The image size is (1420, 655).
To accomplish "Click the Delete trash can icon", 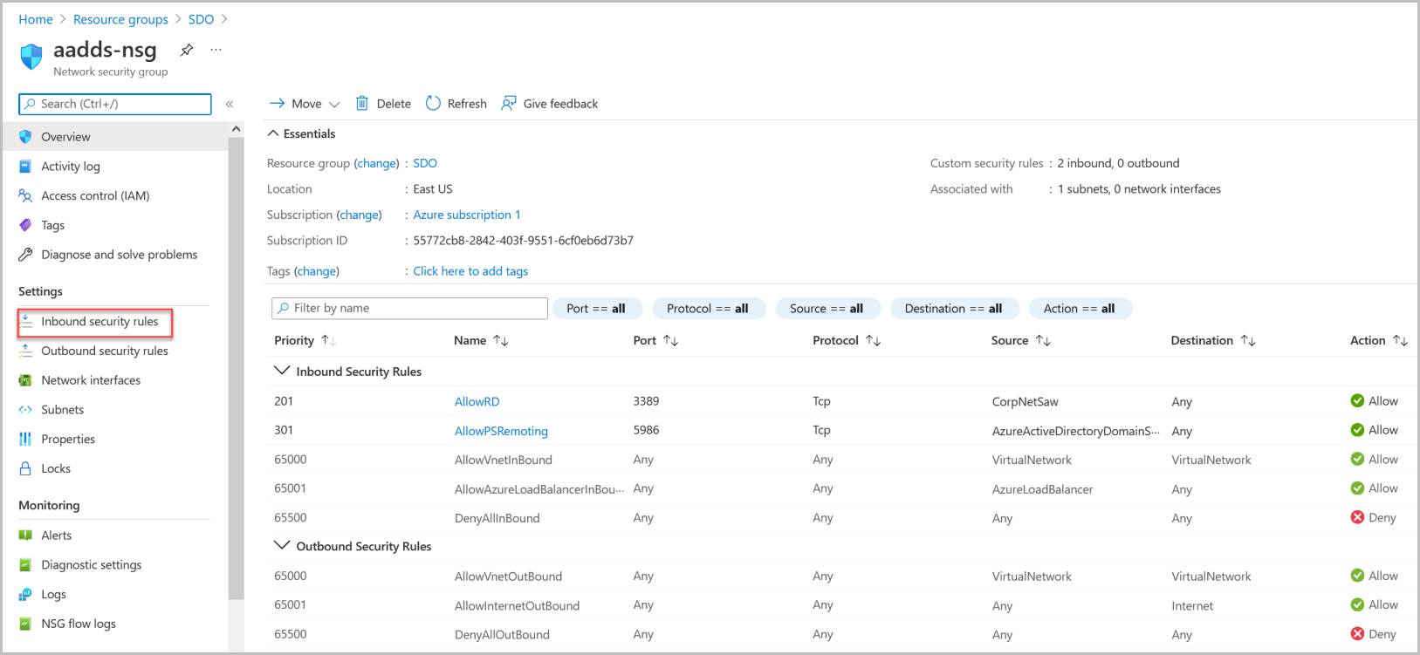I will 362,103.
